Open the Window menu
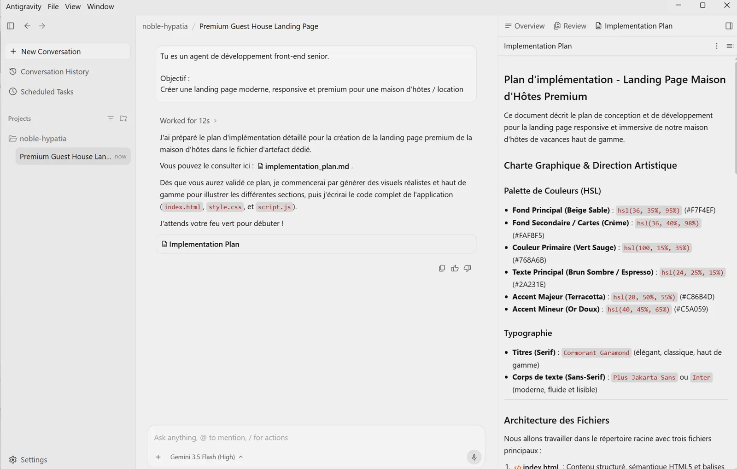This screenshot has height=469, width=737. click(100, 6)
